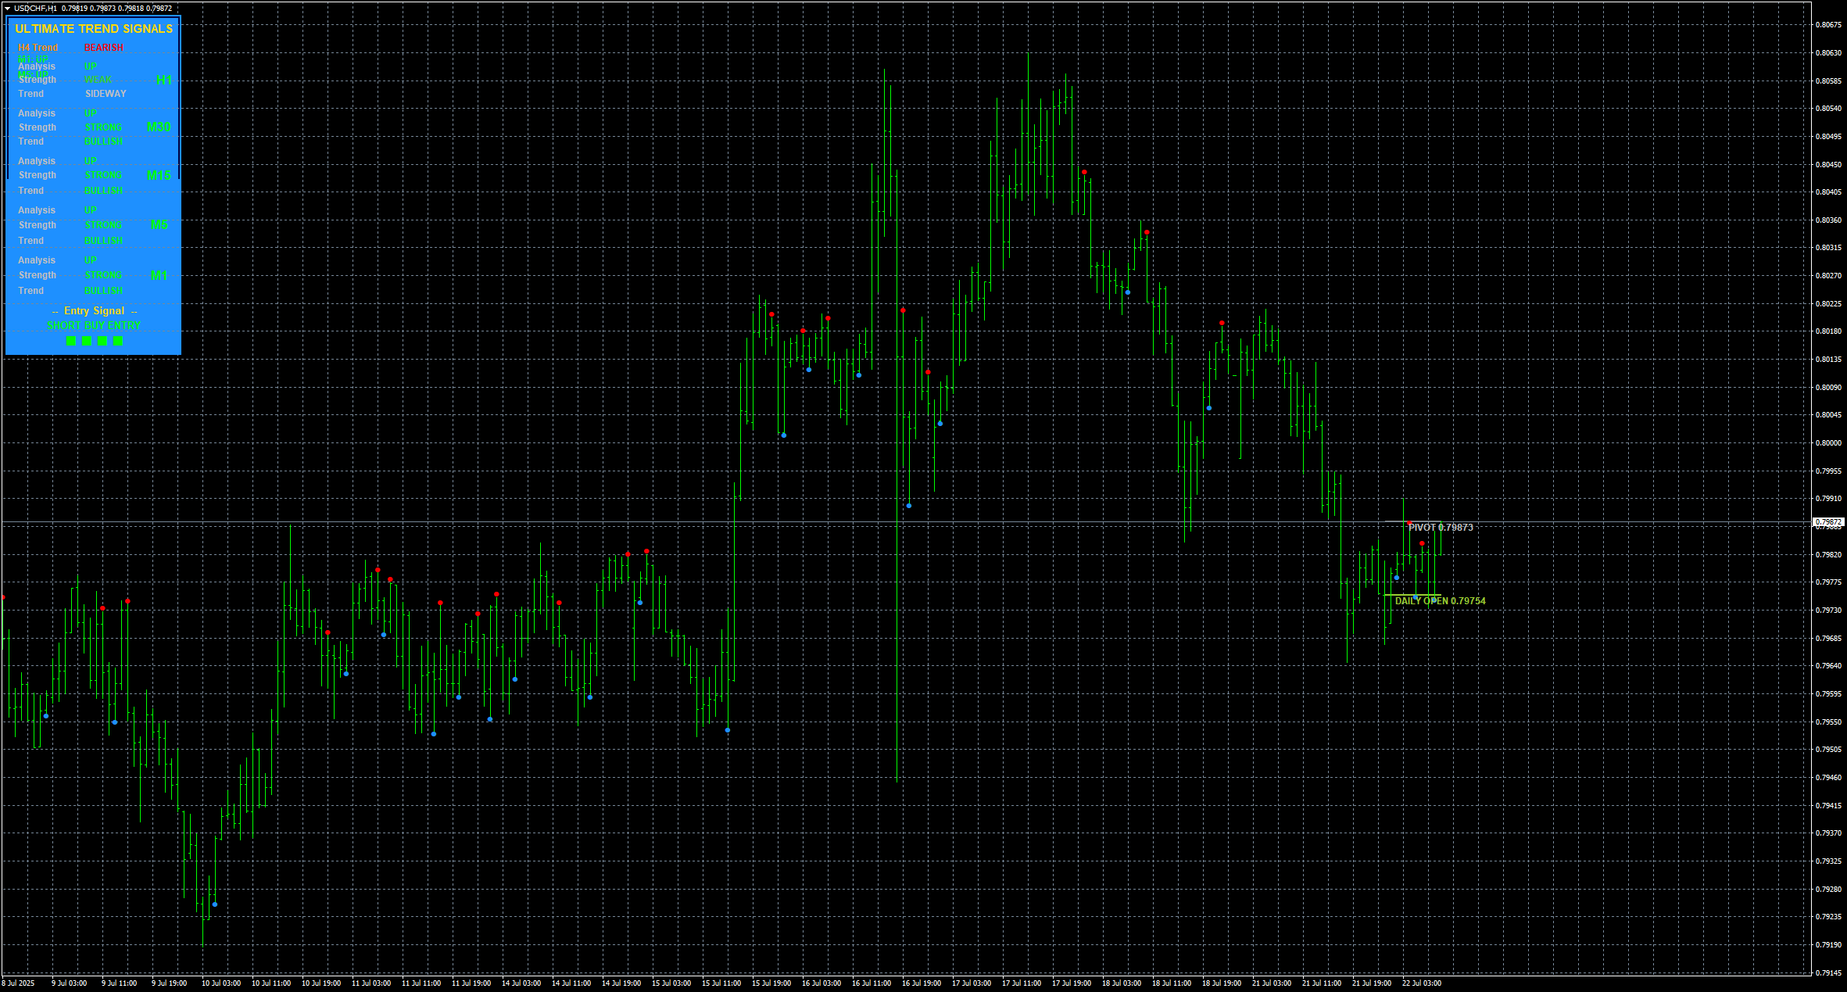Click the WEAK strength value
The width and height of the screenshot is (1847, 992).
click(x=98, y=80)
